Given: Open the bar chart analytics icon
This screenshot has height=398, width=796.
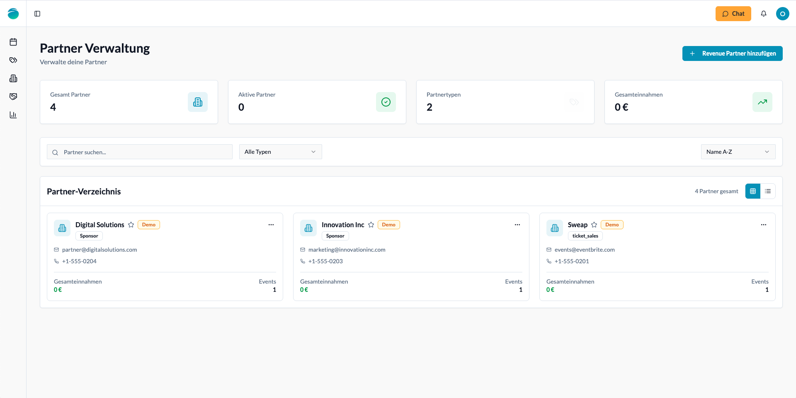Looking at the screenshot, I should point(13,115).
